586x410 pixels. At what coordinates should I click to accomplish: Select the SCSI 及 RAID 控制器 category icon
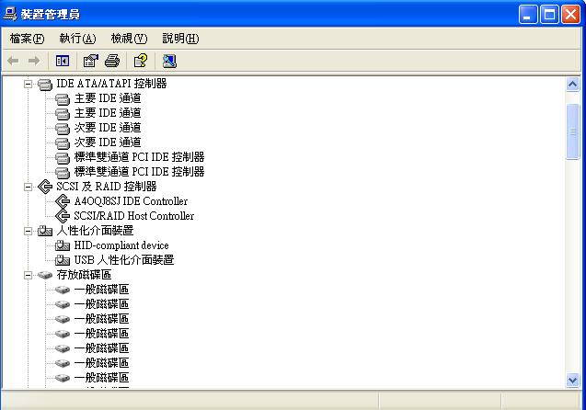[45, 187]
